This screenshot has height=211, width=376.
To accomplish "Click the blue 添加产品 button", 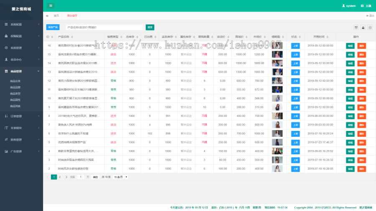I will tap(53, 27).
